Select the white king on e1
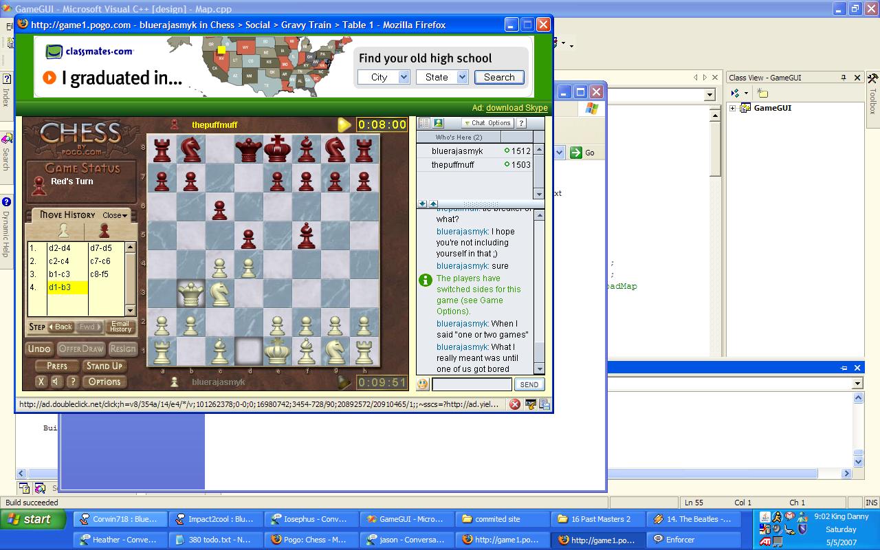The image size is (880, 550). (277, 351)
